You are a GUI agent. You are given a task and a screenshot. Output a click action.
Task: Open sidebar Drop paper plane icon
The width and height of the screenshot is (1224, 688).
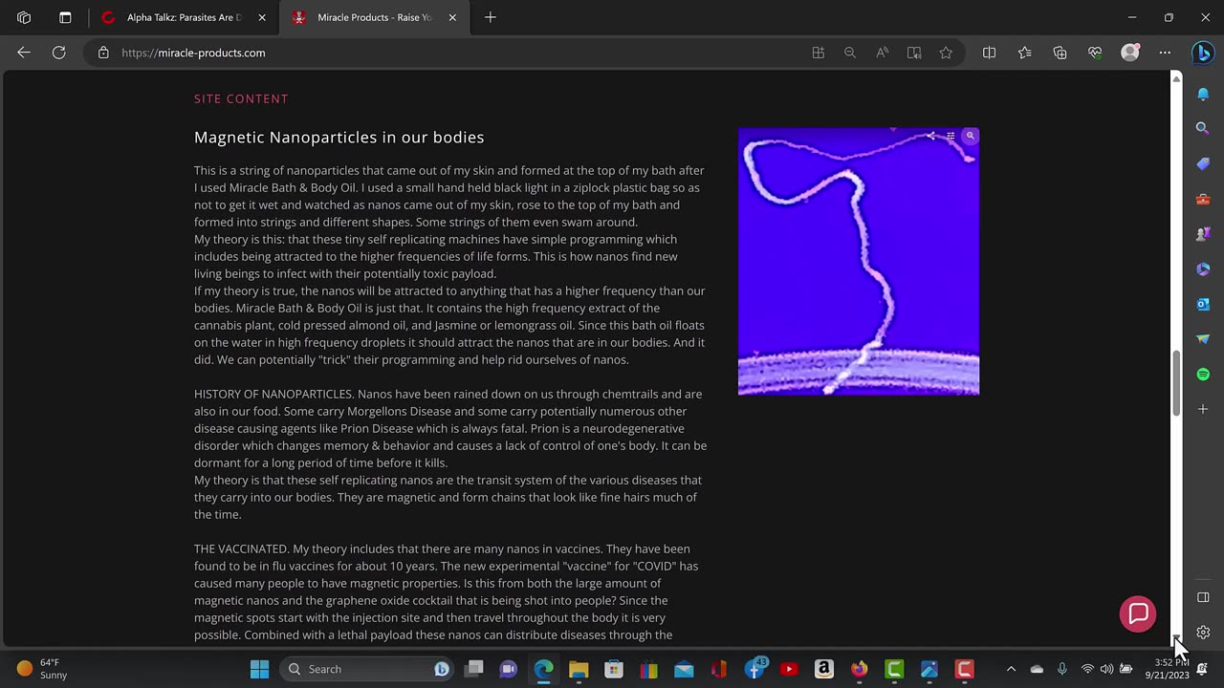(x=1203, y=339)
